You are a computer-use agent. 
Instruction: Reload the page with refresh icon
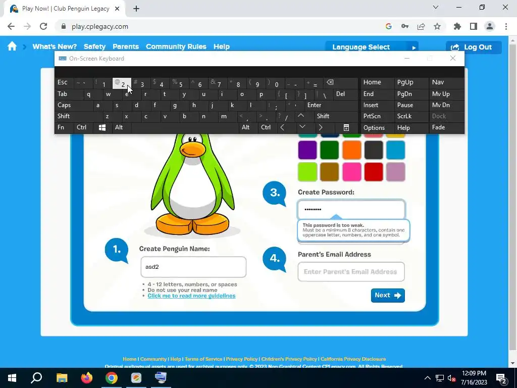point(43,26)
